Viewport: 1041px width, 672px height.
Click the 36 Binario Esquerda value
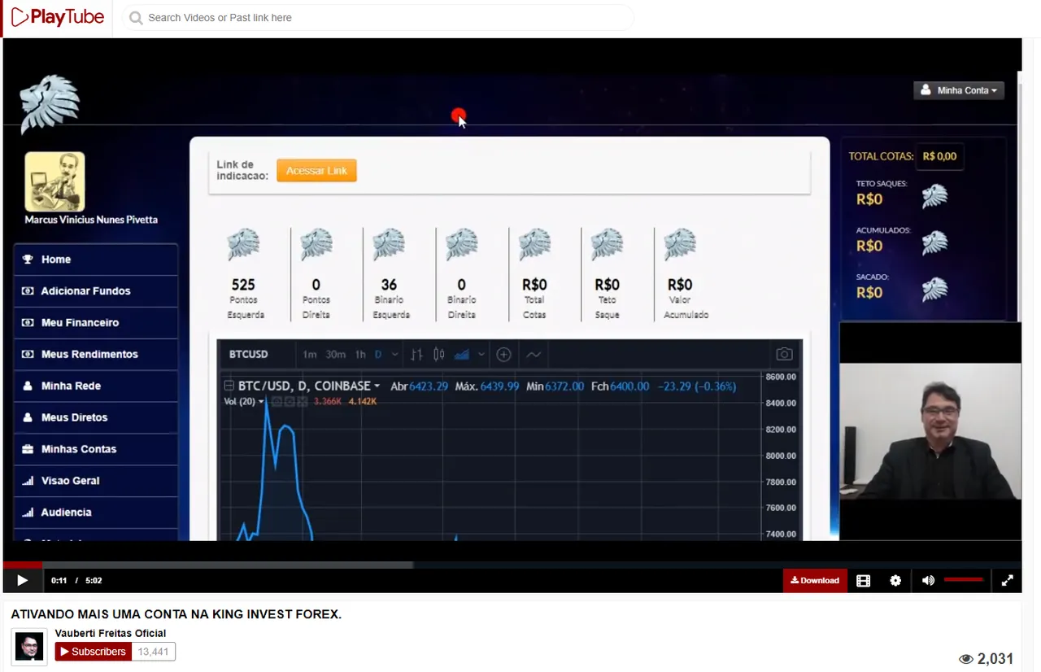click(389, 285)
